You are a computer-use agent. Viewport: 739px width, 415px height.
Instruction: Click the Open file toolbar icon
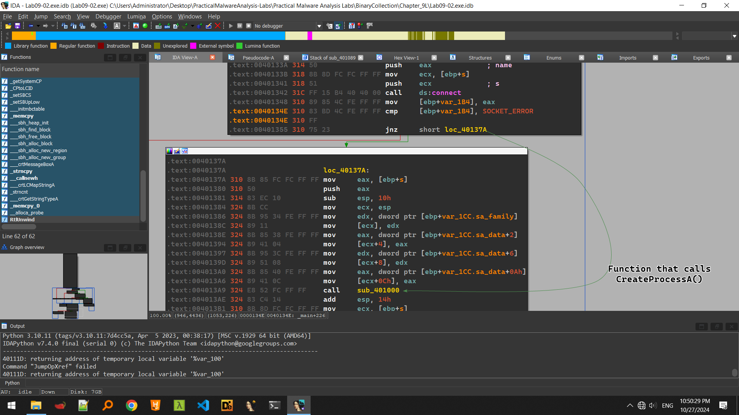tap(8, 26)
